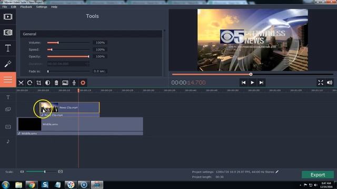Click the main video track icon
The image size is (337, 189).
(8, 127)
